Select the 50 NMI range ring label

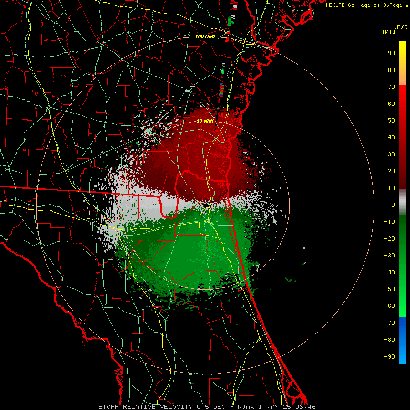205,121
